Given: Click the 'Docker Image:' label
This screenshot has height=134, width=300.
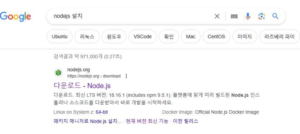Looking at the screenshot, I should pyautogui.click(x=178, y=112).
